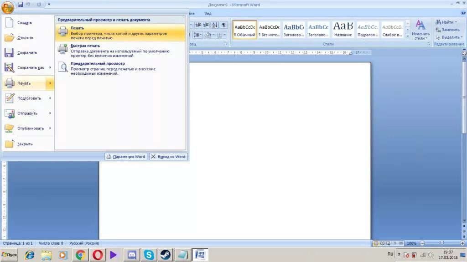Click the Word help icon

click(x=463, y=13)
